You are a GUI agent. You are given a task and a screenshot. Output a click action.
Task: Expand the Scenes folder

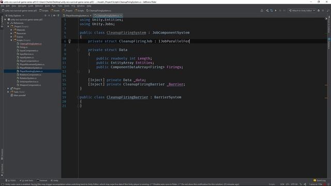(x=11, y=37)
